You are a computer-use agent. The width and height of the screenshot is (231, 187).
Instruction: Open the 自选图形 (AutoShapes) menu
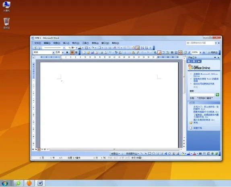tap(132, 154)
